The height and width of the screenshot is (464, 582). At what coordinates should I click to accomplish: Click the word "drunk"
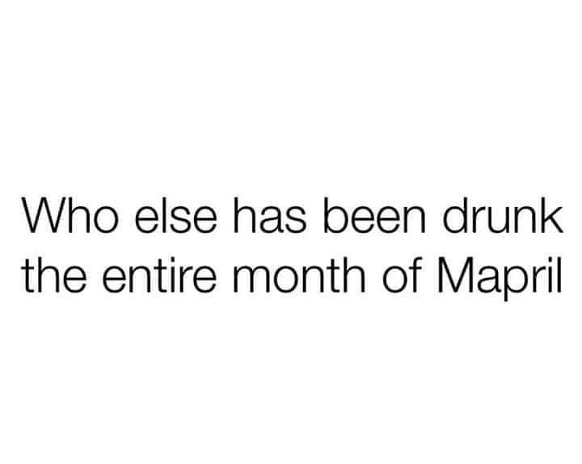[x=503, y=215]
